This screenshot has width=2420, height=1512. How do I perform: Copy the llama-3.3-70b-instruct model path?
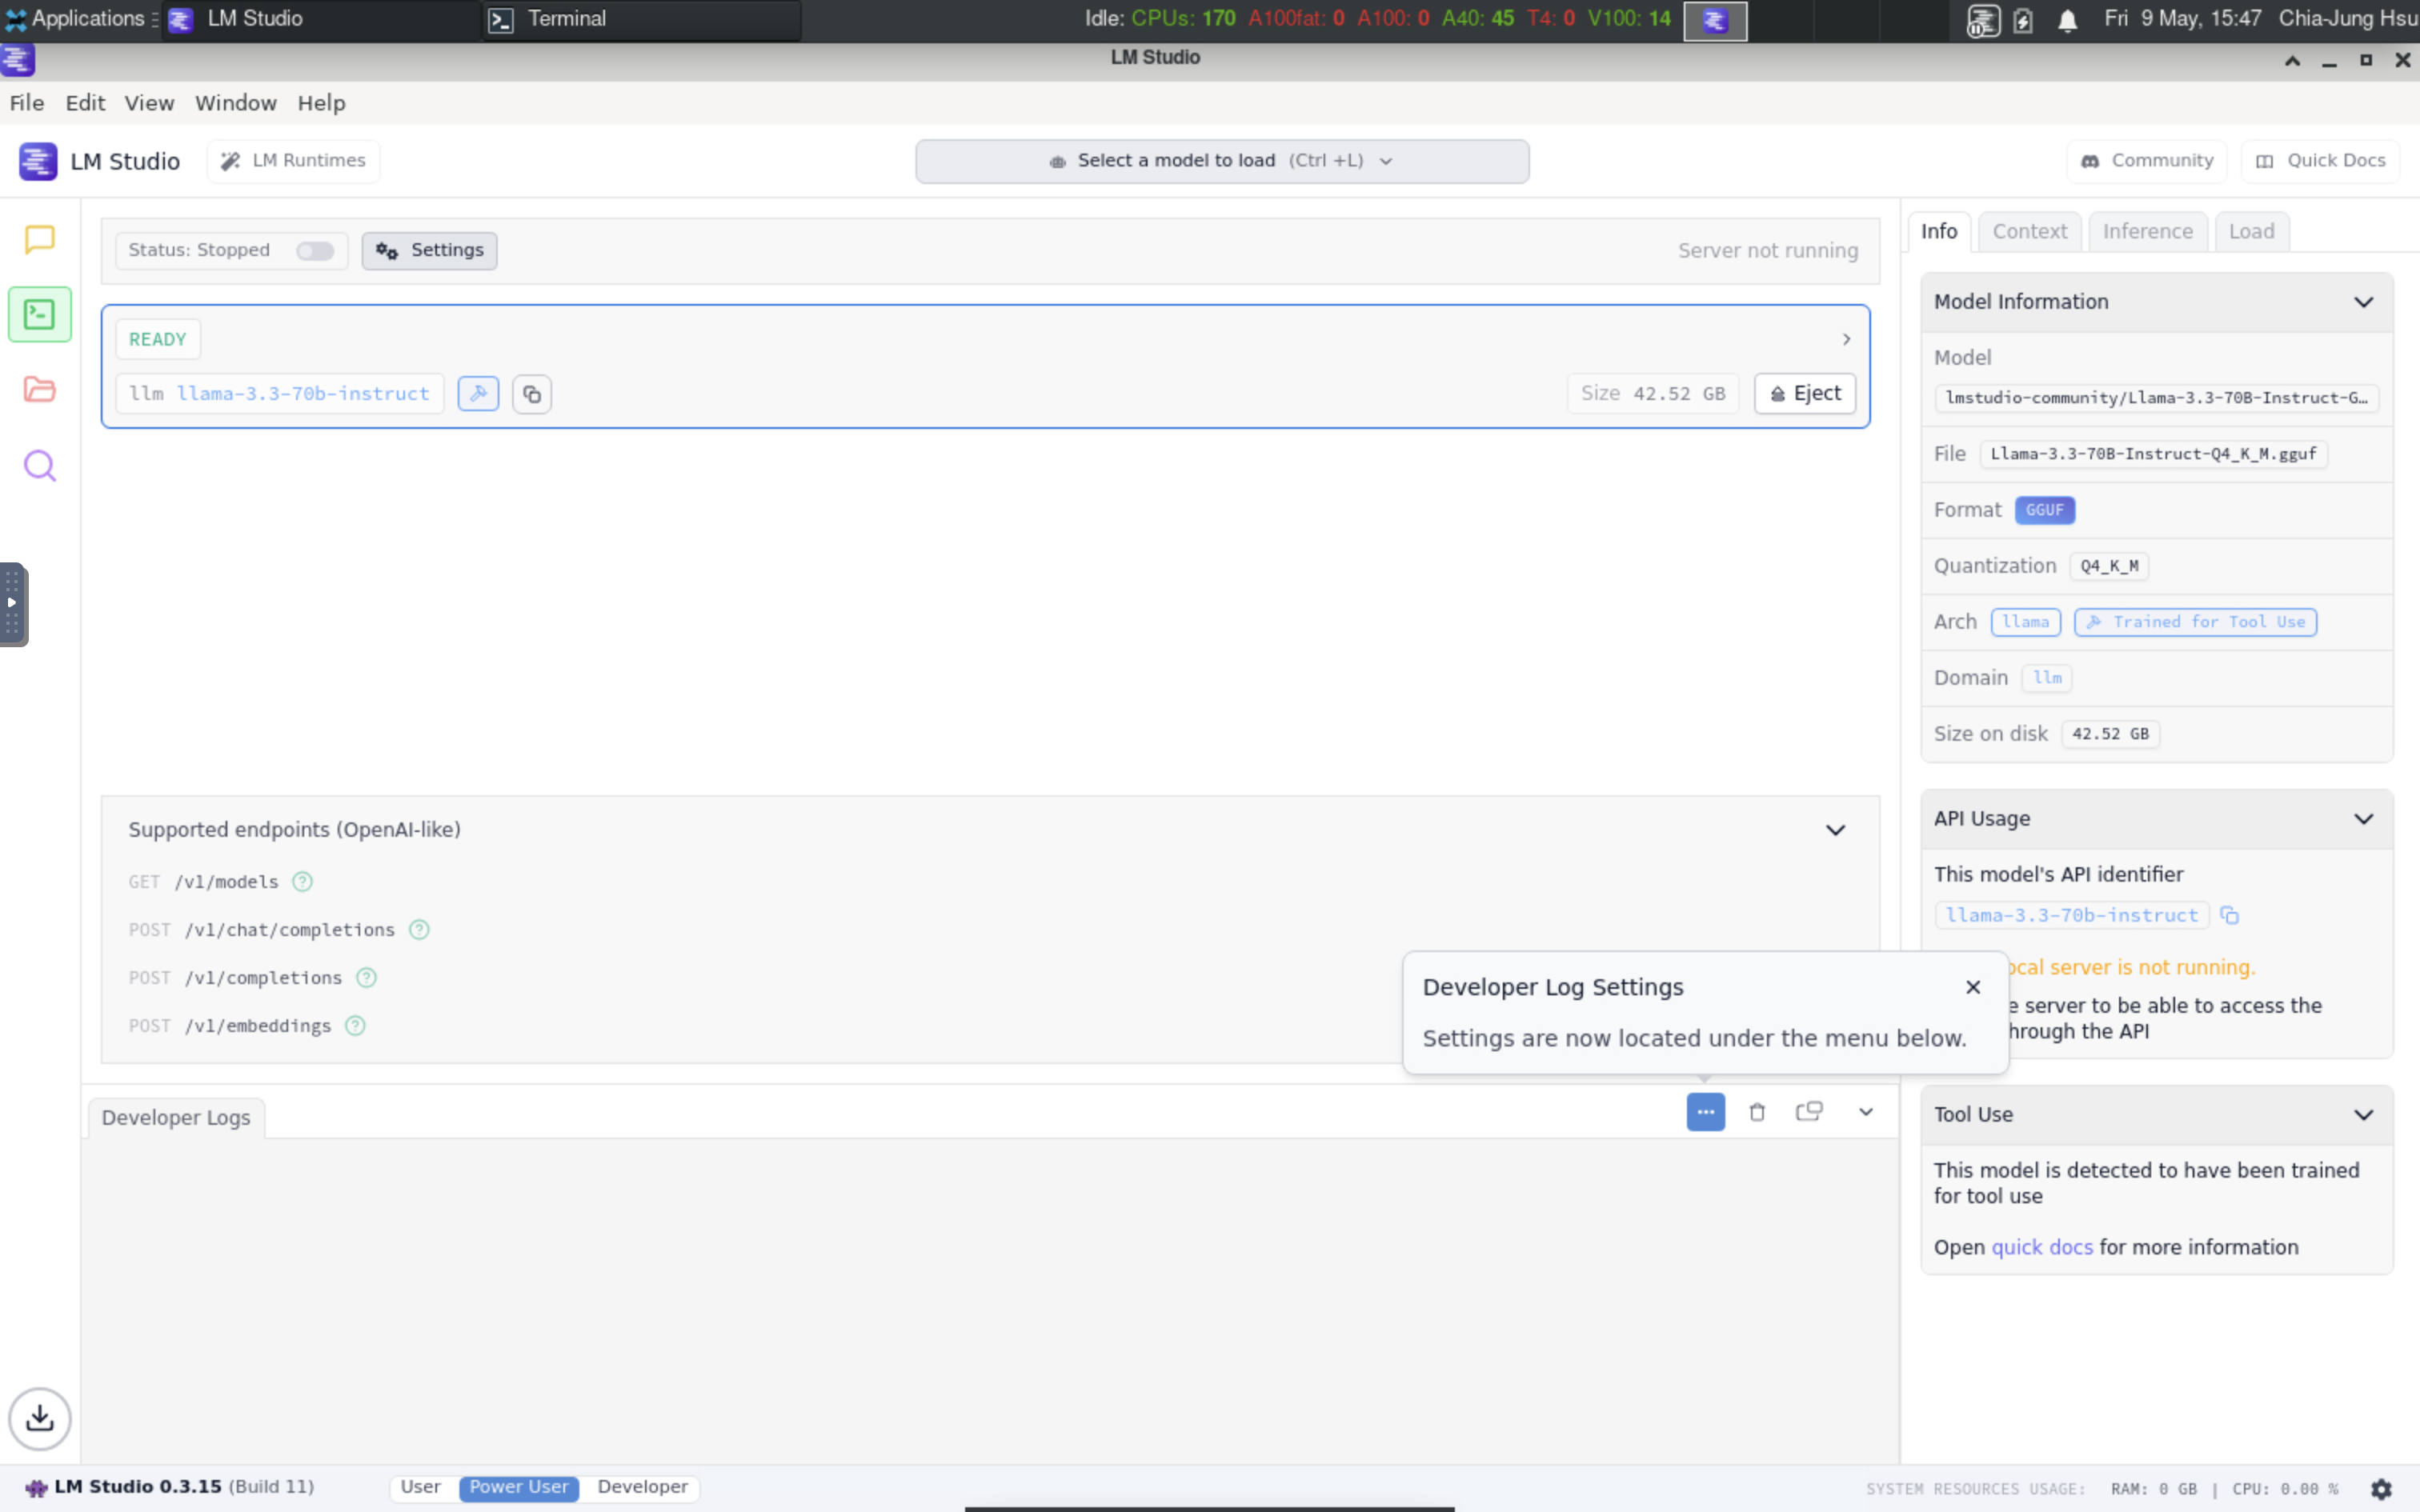531,393
